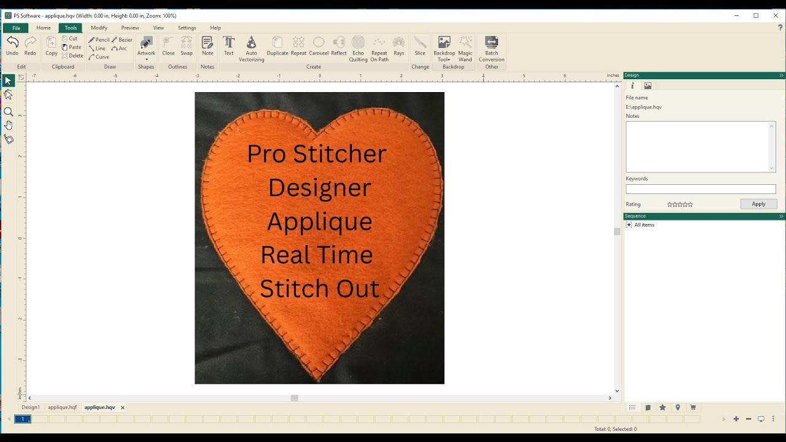
Task: Add a Note with the Note tool
Action: 208,46
